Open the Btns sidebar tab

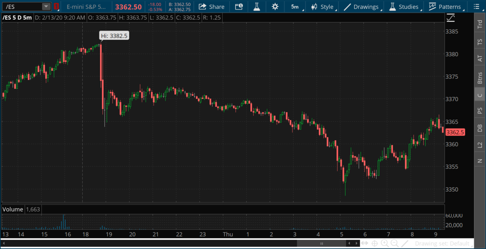480,78
